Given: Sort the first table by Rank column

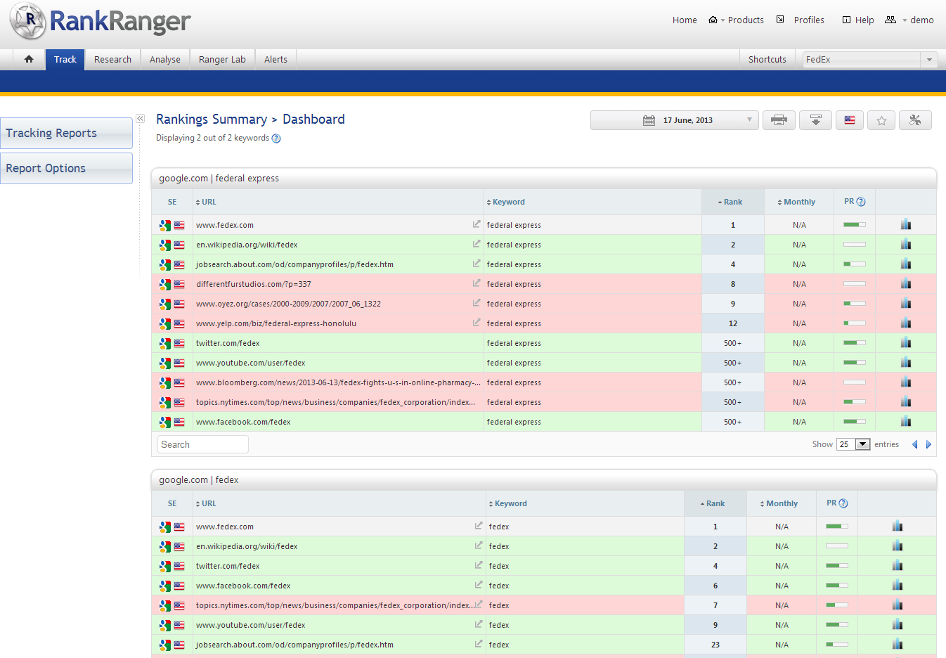Looking at the screenshot, I should pos(732,202).
